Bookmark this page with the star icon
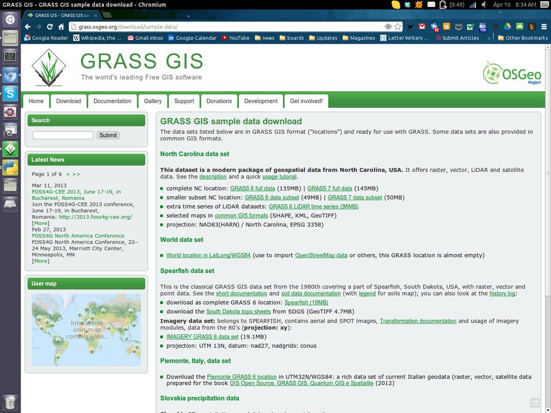 pos(398,27)
